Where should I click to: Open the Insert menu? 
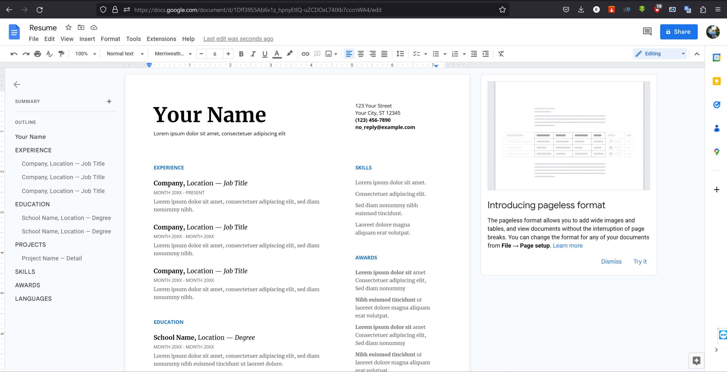[87, 39]
